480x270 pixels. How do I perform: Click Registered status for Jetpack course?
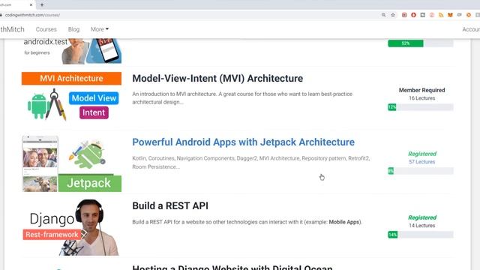point(422,154)
